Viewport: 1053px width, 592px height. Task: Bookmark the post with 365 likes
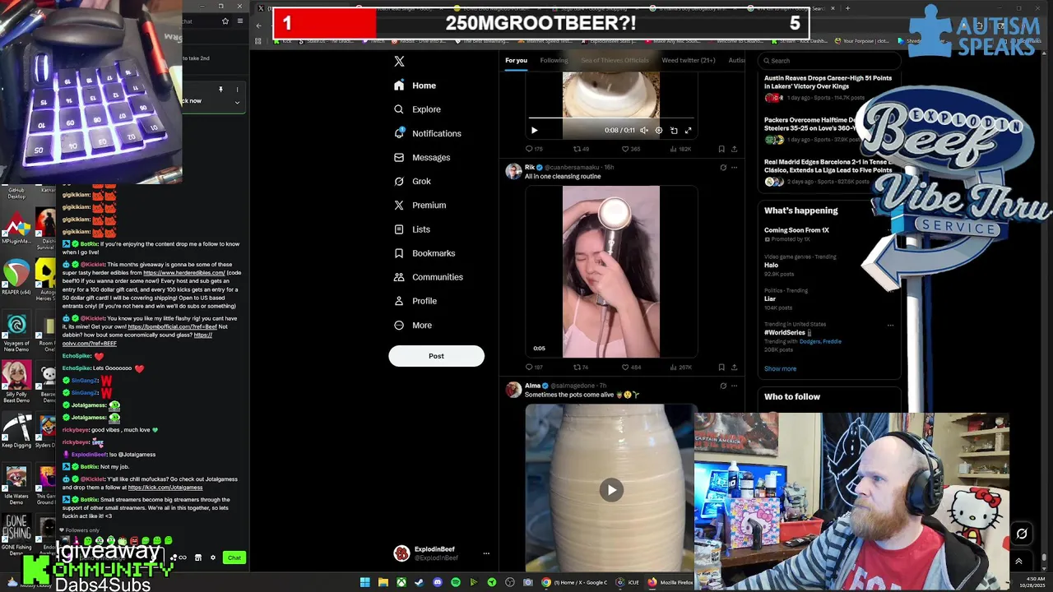(x=721, y=149)
